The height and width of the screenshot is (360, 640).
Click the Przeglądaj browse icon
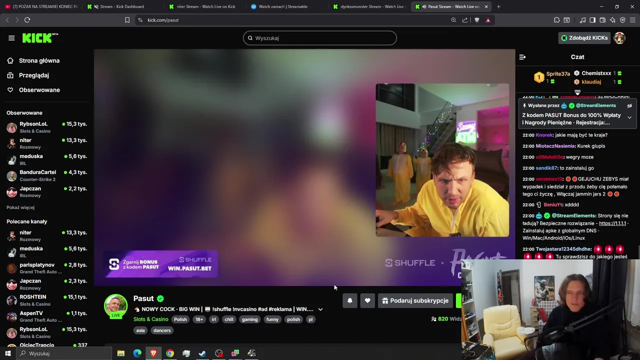(x=10, y=75)
